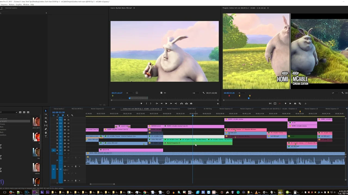Click red marker in Program monitor ruler
This screenshot has height=195, width=348.
[229, 96]
